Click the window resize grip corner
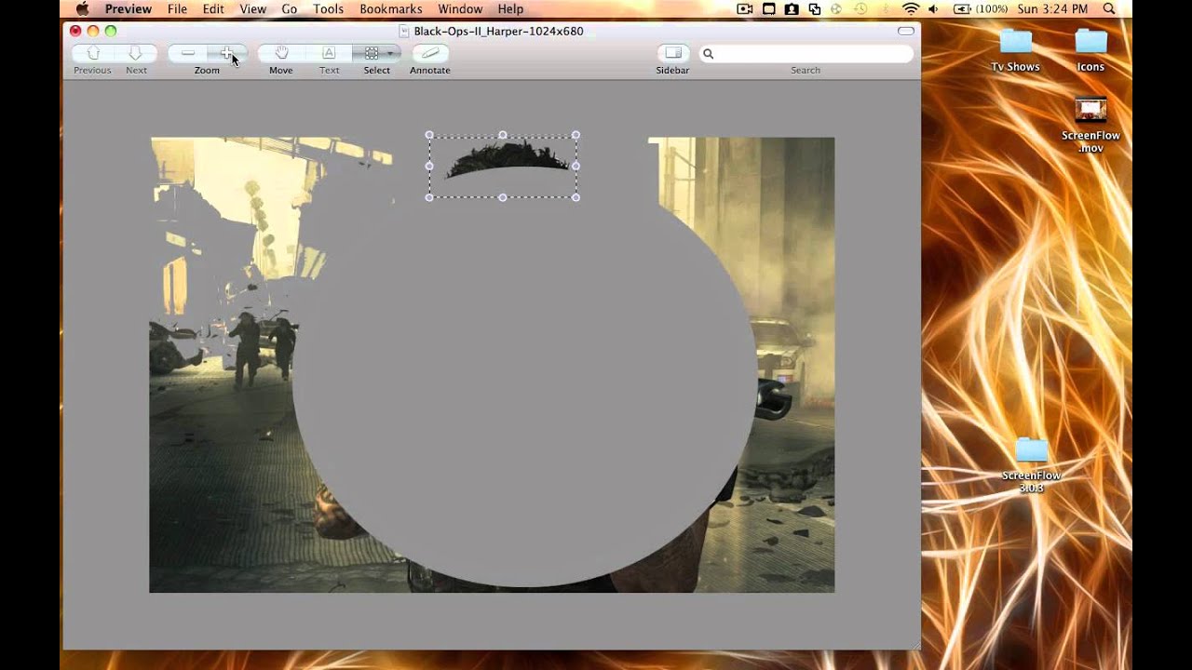Image resolution: width=1192 pixels, height=670 pixels. click(914, 644)
